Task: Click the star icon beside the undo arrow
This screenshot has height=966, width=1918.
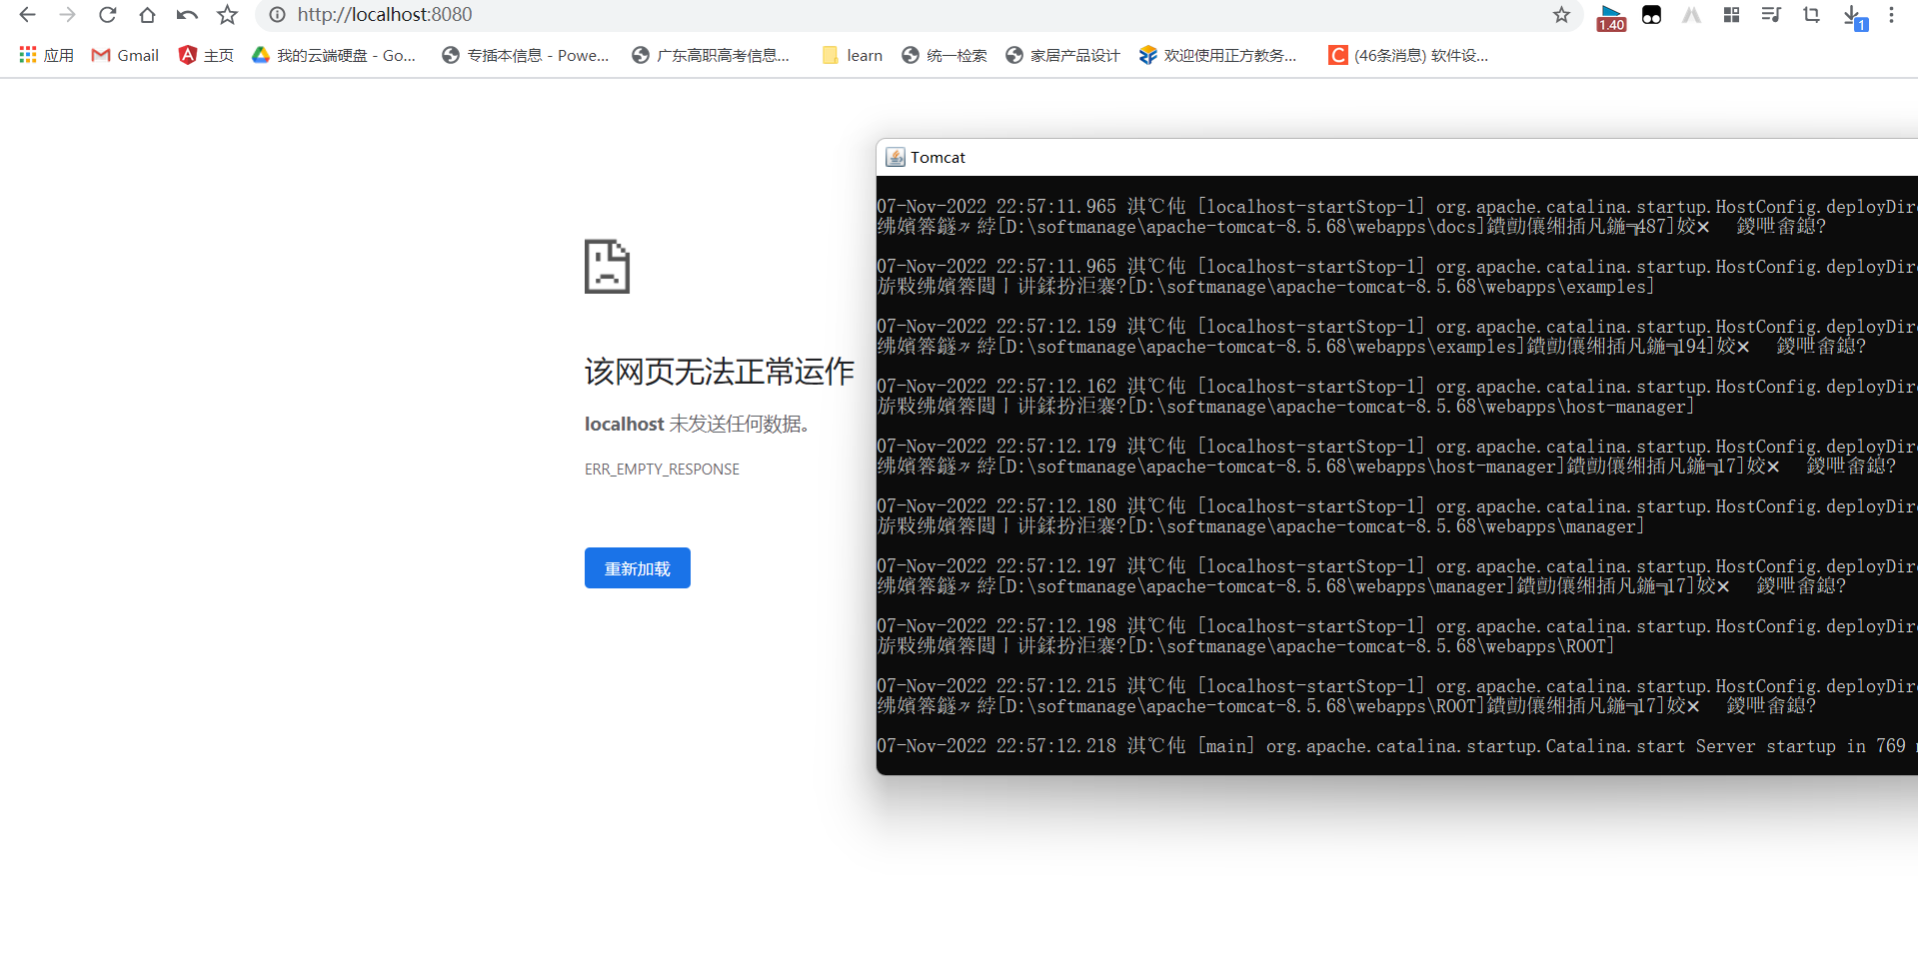Action: [x=228, y=15]
